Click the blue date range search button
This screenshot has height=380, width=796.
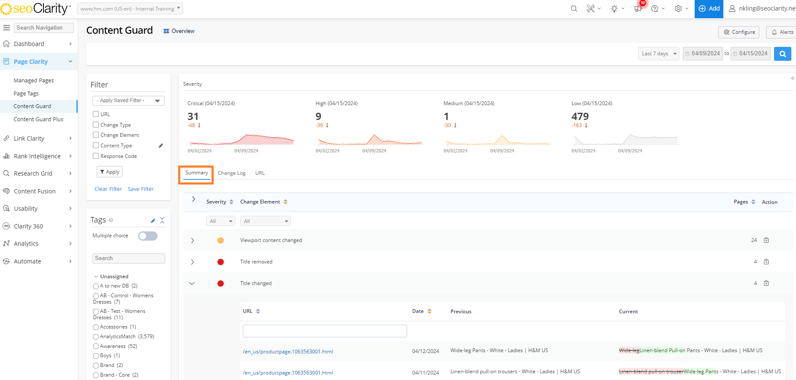tap(782, 54)
